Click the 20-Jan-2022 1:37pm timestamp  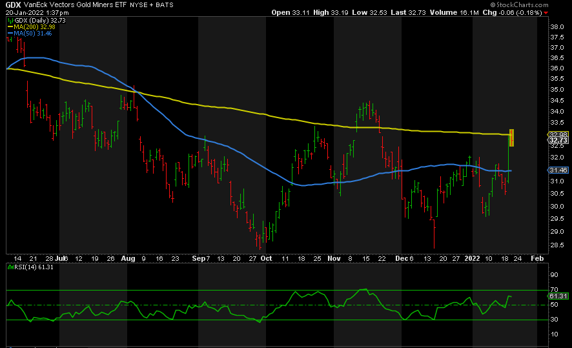(x=37, y=12)
